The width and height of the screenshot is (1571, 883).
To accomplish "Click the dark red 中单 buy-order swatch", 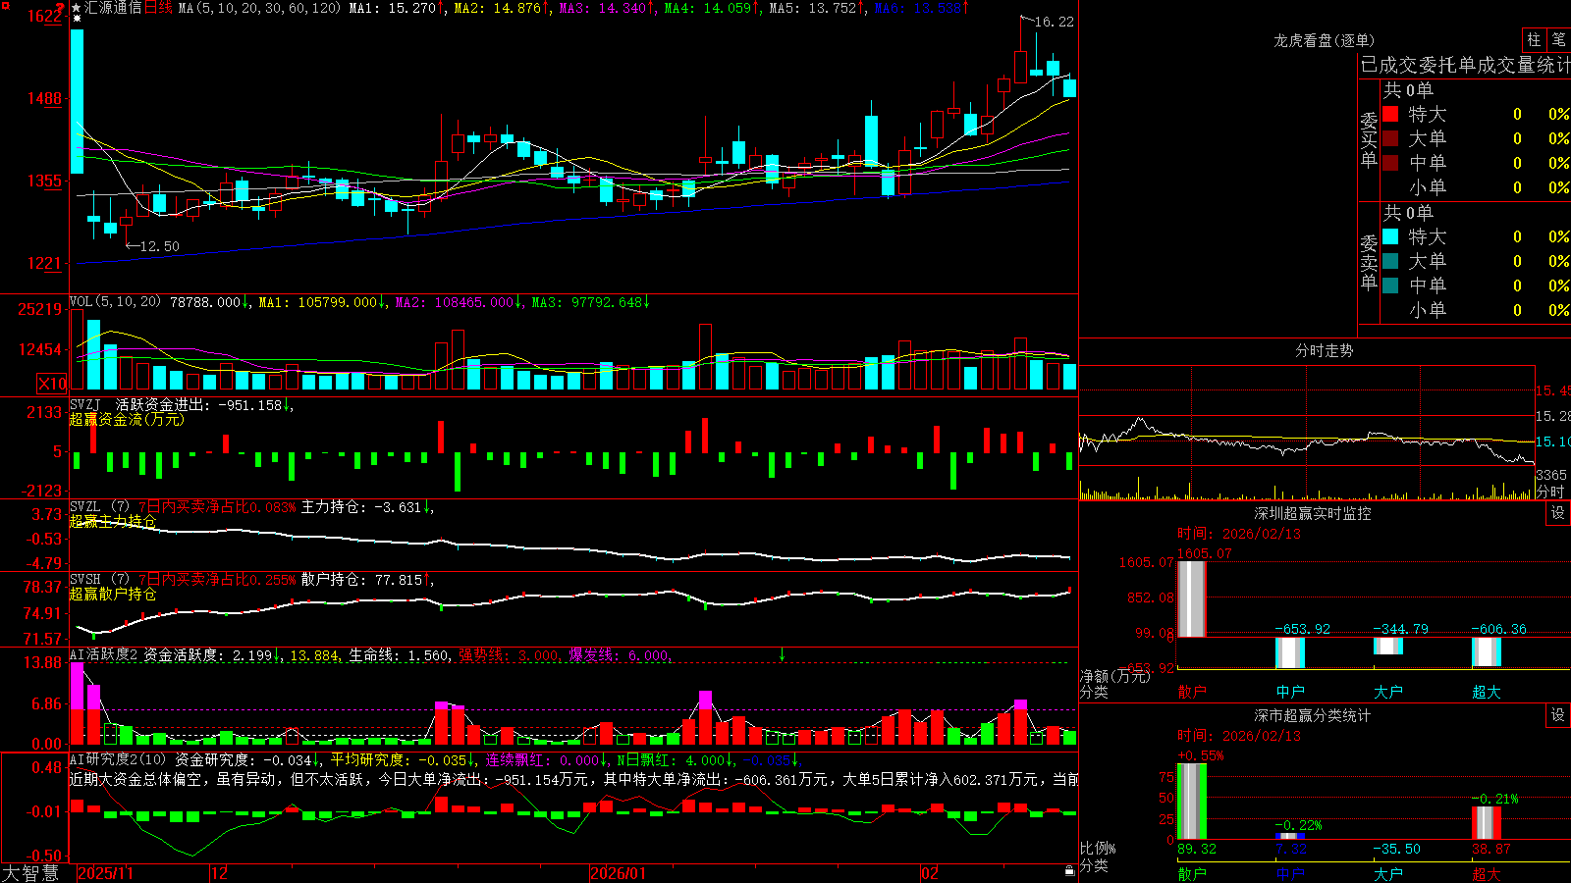I will [x=1390, y=163].
